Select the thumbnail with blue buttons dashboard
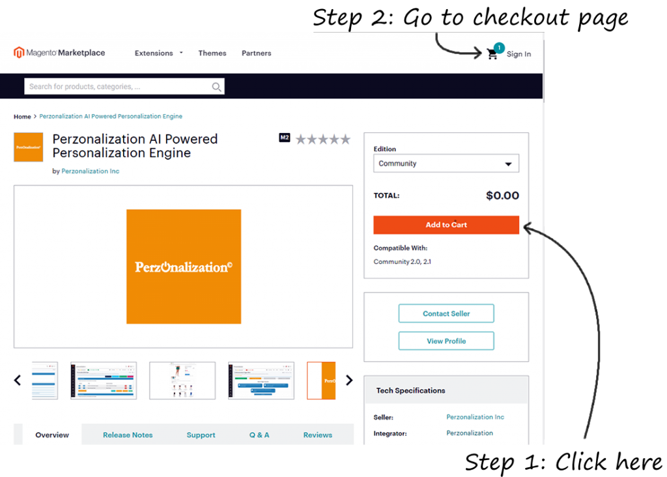Viewport: 667px width, 477px height. click(261, 381)
